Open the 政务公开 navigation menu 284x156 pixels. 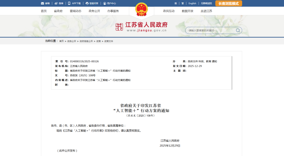point(94,11)
